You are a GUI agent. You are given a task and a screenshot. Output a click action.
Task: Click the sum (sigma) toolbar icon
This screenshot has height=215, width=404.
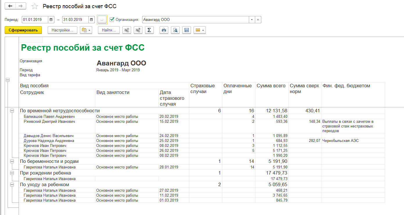coord(149,30)
